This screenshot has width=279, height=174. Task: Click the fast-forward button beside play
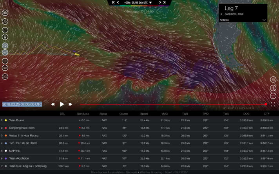[70, 104]
